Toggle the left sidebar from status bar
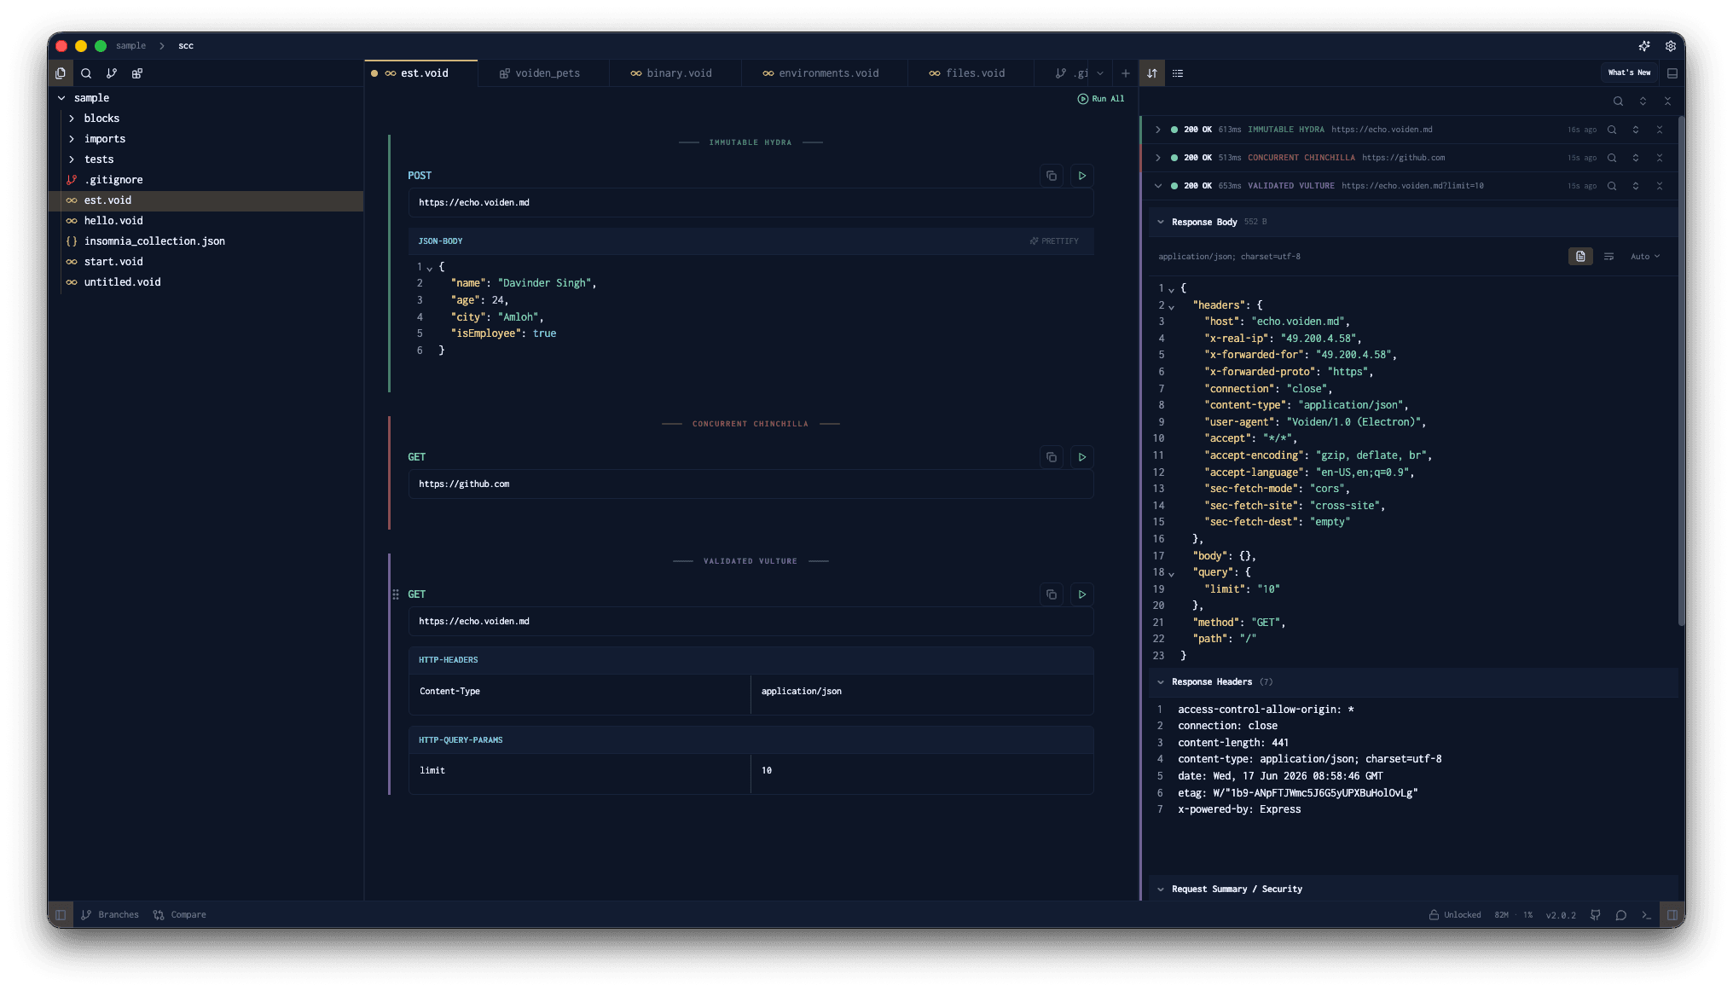Viewport: 1733px width, 991px height. pyautogui.click(x=61, y=915)
